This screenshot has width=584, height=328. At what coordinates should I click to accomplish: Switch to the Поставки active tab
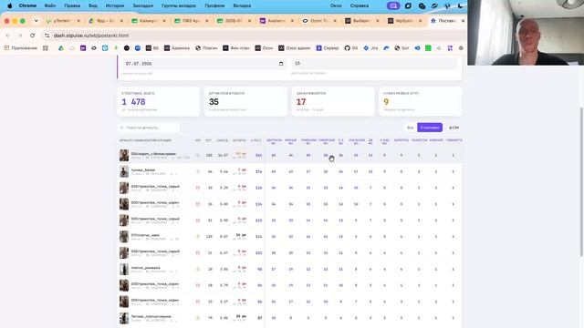446,21
